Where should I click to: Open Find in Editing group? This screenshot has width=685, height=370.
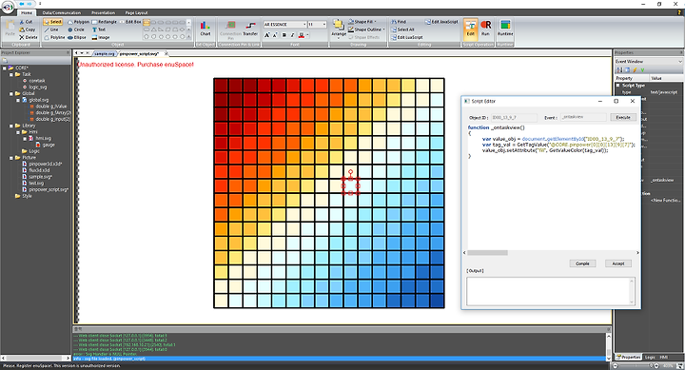click(399, 22)
